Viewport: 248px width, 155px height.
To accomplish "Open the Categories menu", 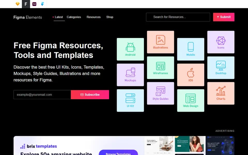I will point(74,17).
